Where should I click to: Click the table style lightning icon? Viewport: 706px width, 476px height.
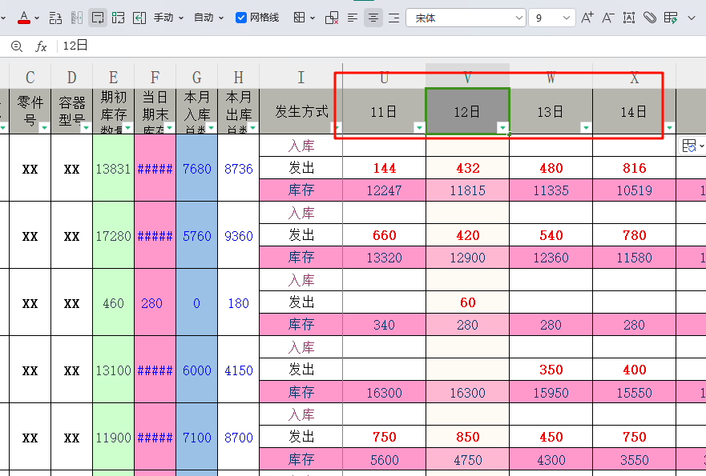tap(671, 18)
